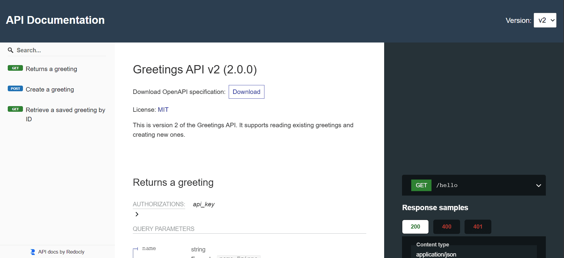Click the green GET label on /hello

pyautogui.click(x=421, y=185)
